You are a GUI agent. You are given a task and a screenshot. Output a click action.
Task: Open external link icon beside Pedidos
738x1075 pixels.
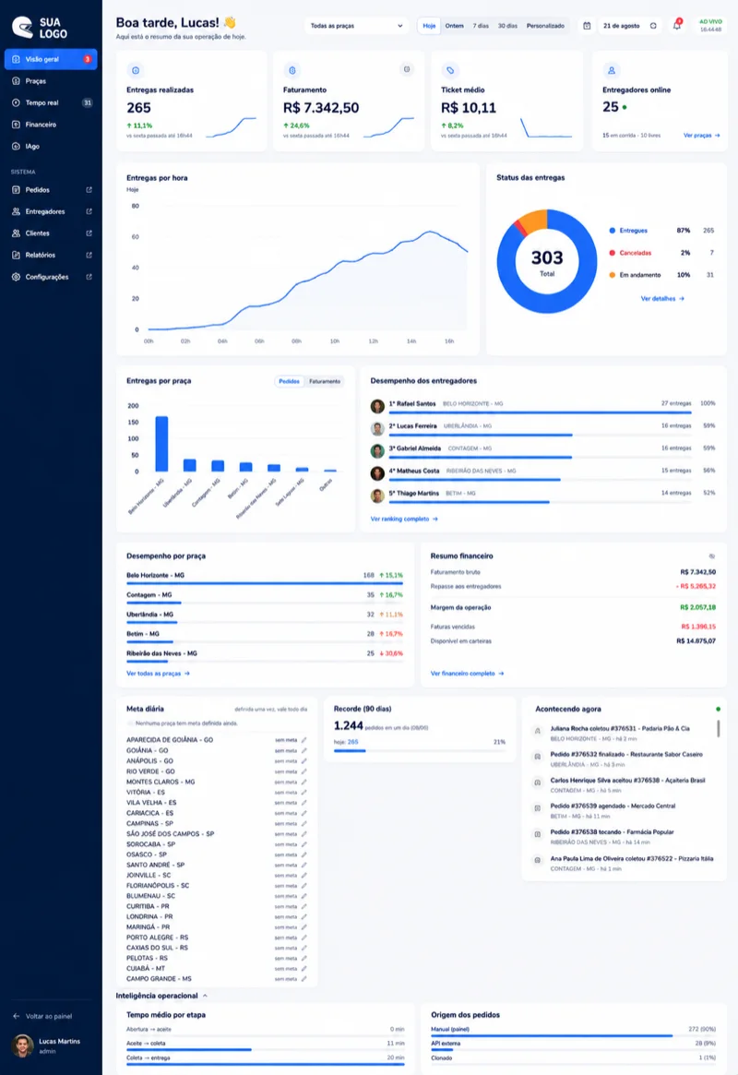89,190
